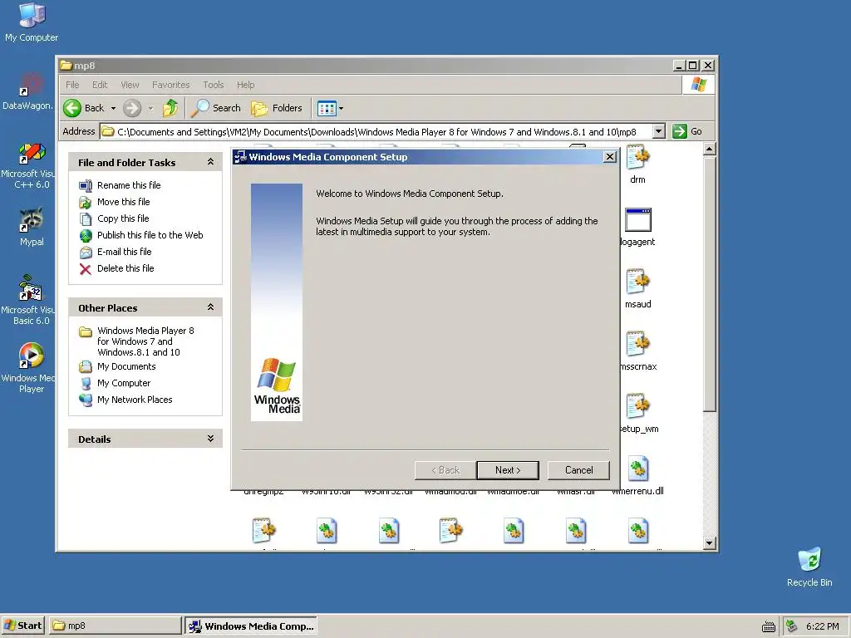The height and width of the screenshot is (638, 851).
Task: Click the Windows flag logo in Explorer
Action: 698,85
